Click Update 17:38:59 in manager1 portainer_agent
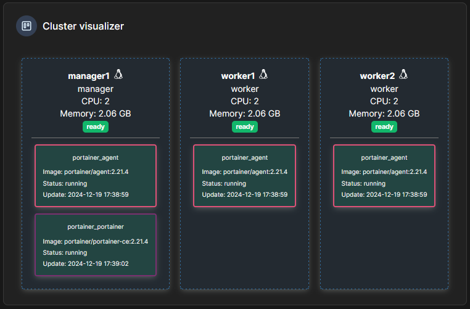 coord(86,194)
